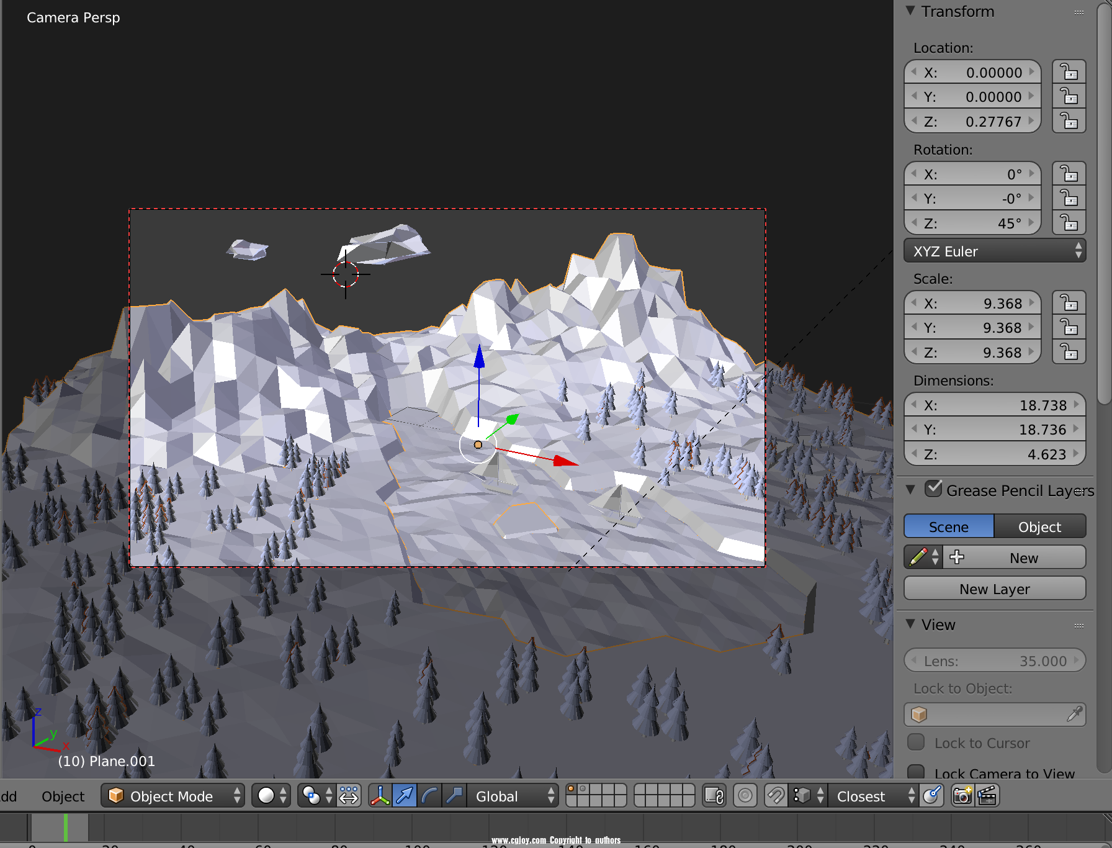1112x848 pixels.
Task: Click the blue Z axis manipulator arrow
Action: (x=479, y=358)
